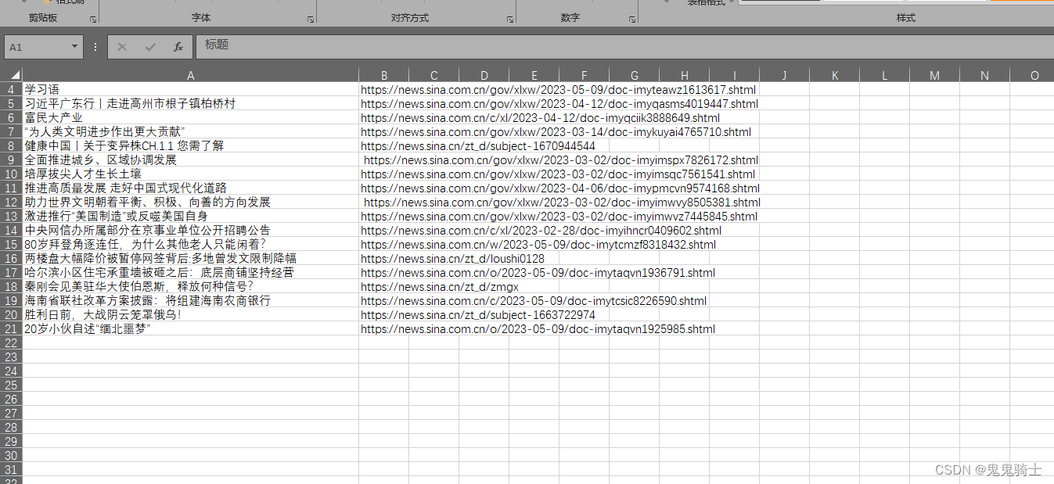
Task: Select column N header
Action: click(x=985, y=75)
